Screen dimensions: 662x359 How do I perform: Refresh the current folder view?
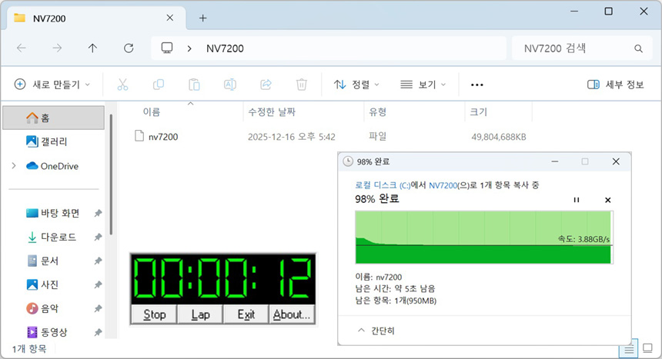[x=129, y=48]
